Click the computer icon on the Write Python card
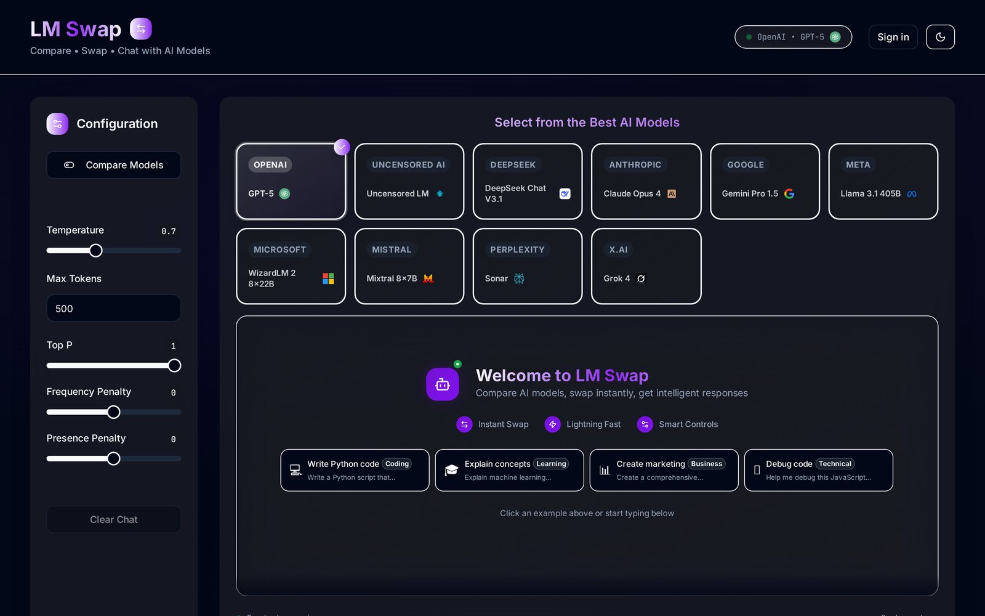 [295, 470]
